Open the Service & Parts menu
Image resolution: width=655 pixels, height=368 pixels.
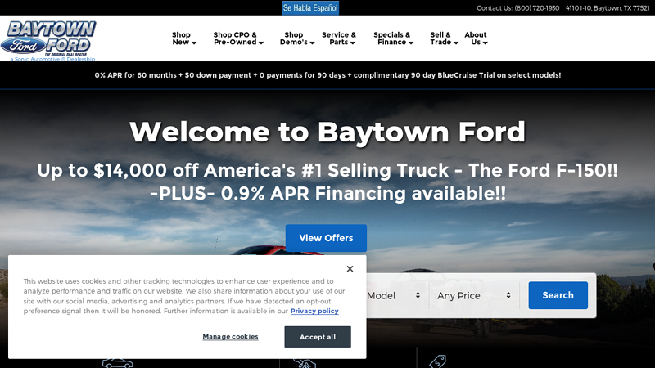[x=339, y=38]
